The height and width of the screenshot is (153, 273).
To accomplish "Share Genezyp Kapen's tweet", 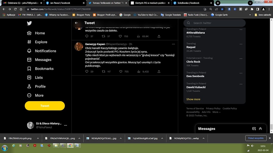I will pos(159,72).
